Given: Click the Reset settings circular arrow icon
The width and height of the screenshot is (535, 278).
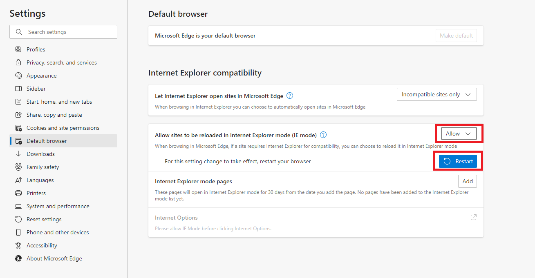Looking at the screenshot, I should [x=18, y=219].
